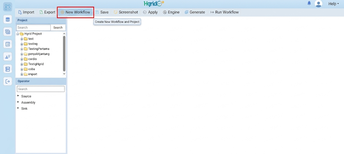Create a New Workflow
The width and height of the screenshot is (344, 154).
[76, 12]
